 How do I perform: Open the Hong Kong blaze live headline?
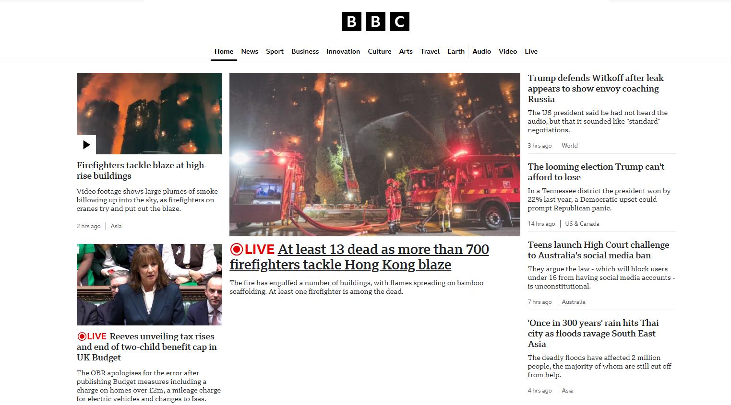pyautogui.click(x=359, y=257)
